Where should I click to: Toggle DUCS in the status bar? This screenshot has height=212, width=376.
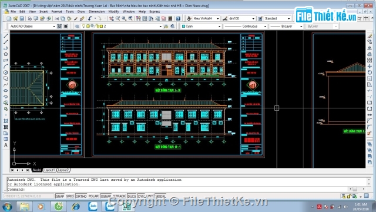(132, 196)
